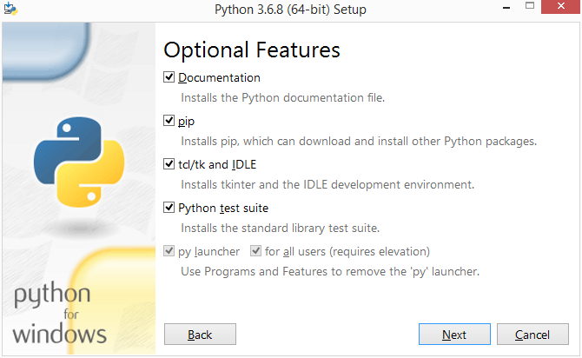Click the 'tcl/tk and IDLE' label
Viewport: 582px width, 358px height.
[217, 164]
